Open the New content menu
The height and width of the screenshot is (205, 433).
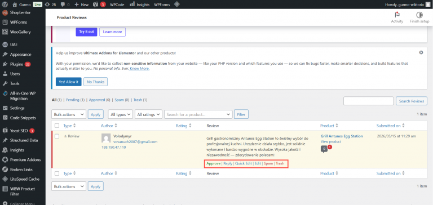coord(81,5)
